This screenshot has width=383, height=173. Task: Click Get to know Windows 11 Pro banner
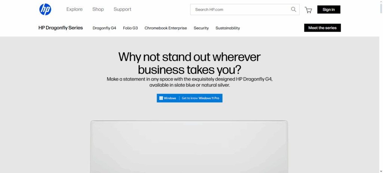point(190,98)
